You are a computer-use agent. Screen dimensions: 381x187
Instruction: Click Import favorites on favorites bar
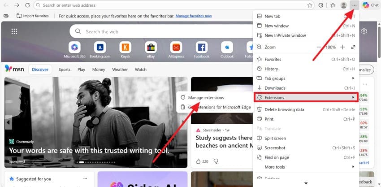[x=33, y=16]
